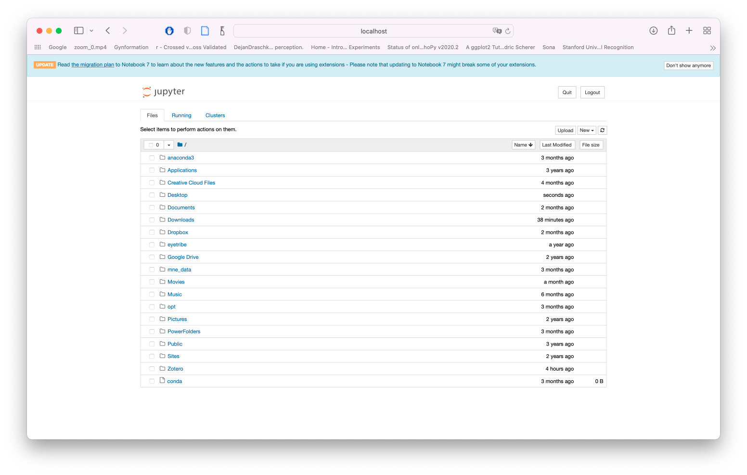Viewport: 747px width, 475px height.
Task: Select the Pictures row checkbox
Action: pyautogui.click(x=152, y=319)
